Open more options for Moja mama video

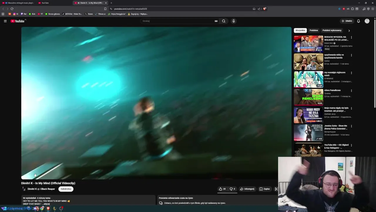(351, 108)
